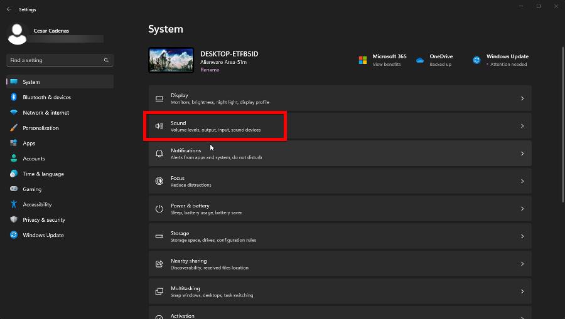
Task: Click the Find a setting search box
Action: (x=60, y=60)
